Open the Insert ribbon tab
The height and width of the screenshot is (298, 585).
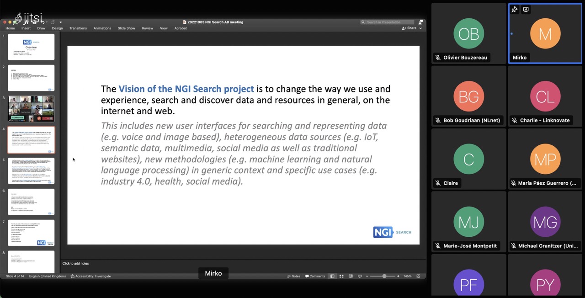[26, 28]
